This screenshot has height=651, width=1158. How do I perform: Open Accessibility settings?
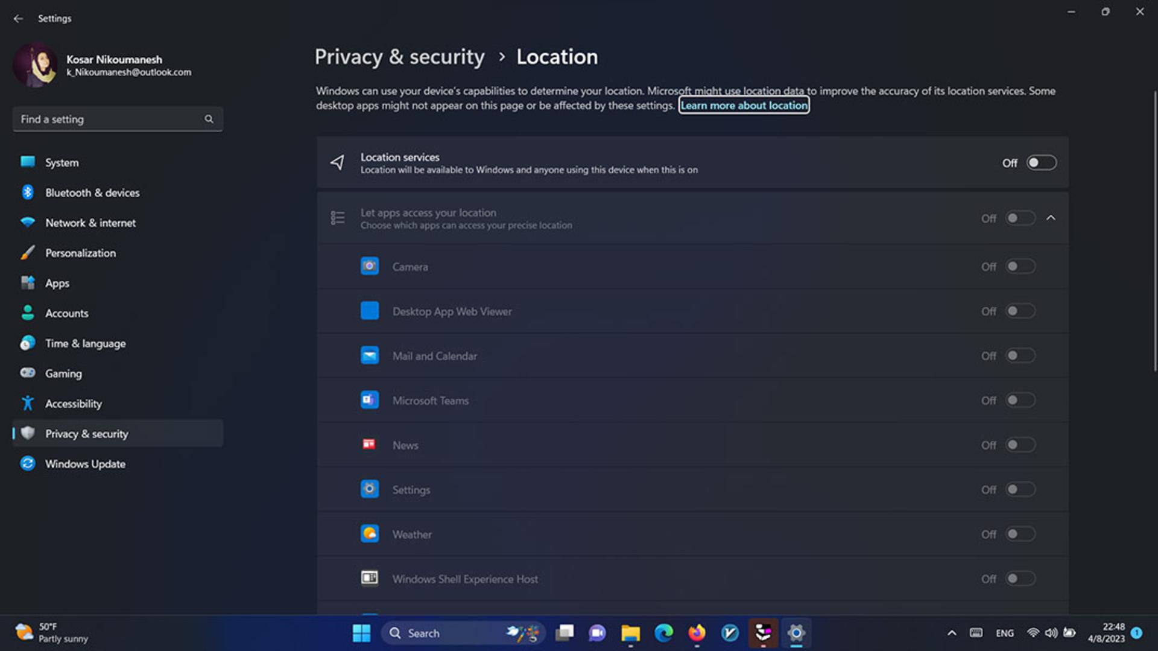[118, 404]
